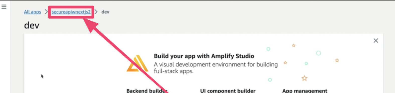
Task: Click the lowest green circle decoration
Action: click(270, 80)
